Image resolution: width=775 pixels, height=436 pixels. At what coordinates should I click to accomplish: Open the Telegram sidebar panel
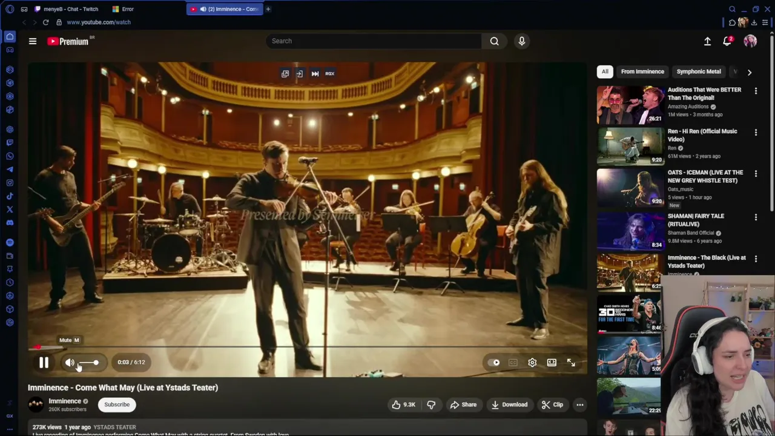coord(10,170)
